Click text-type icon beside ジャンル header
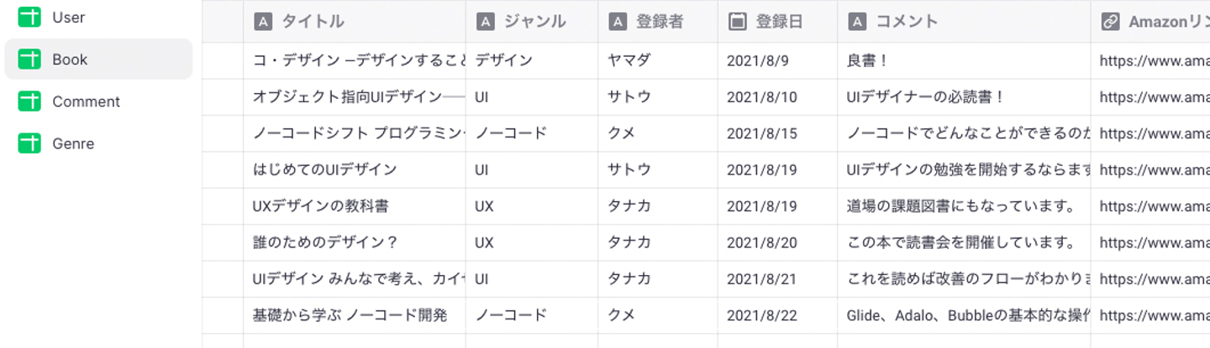This screenshot has width=1210, height=348. click(485, 22)
